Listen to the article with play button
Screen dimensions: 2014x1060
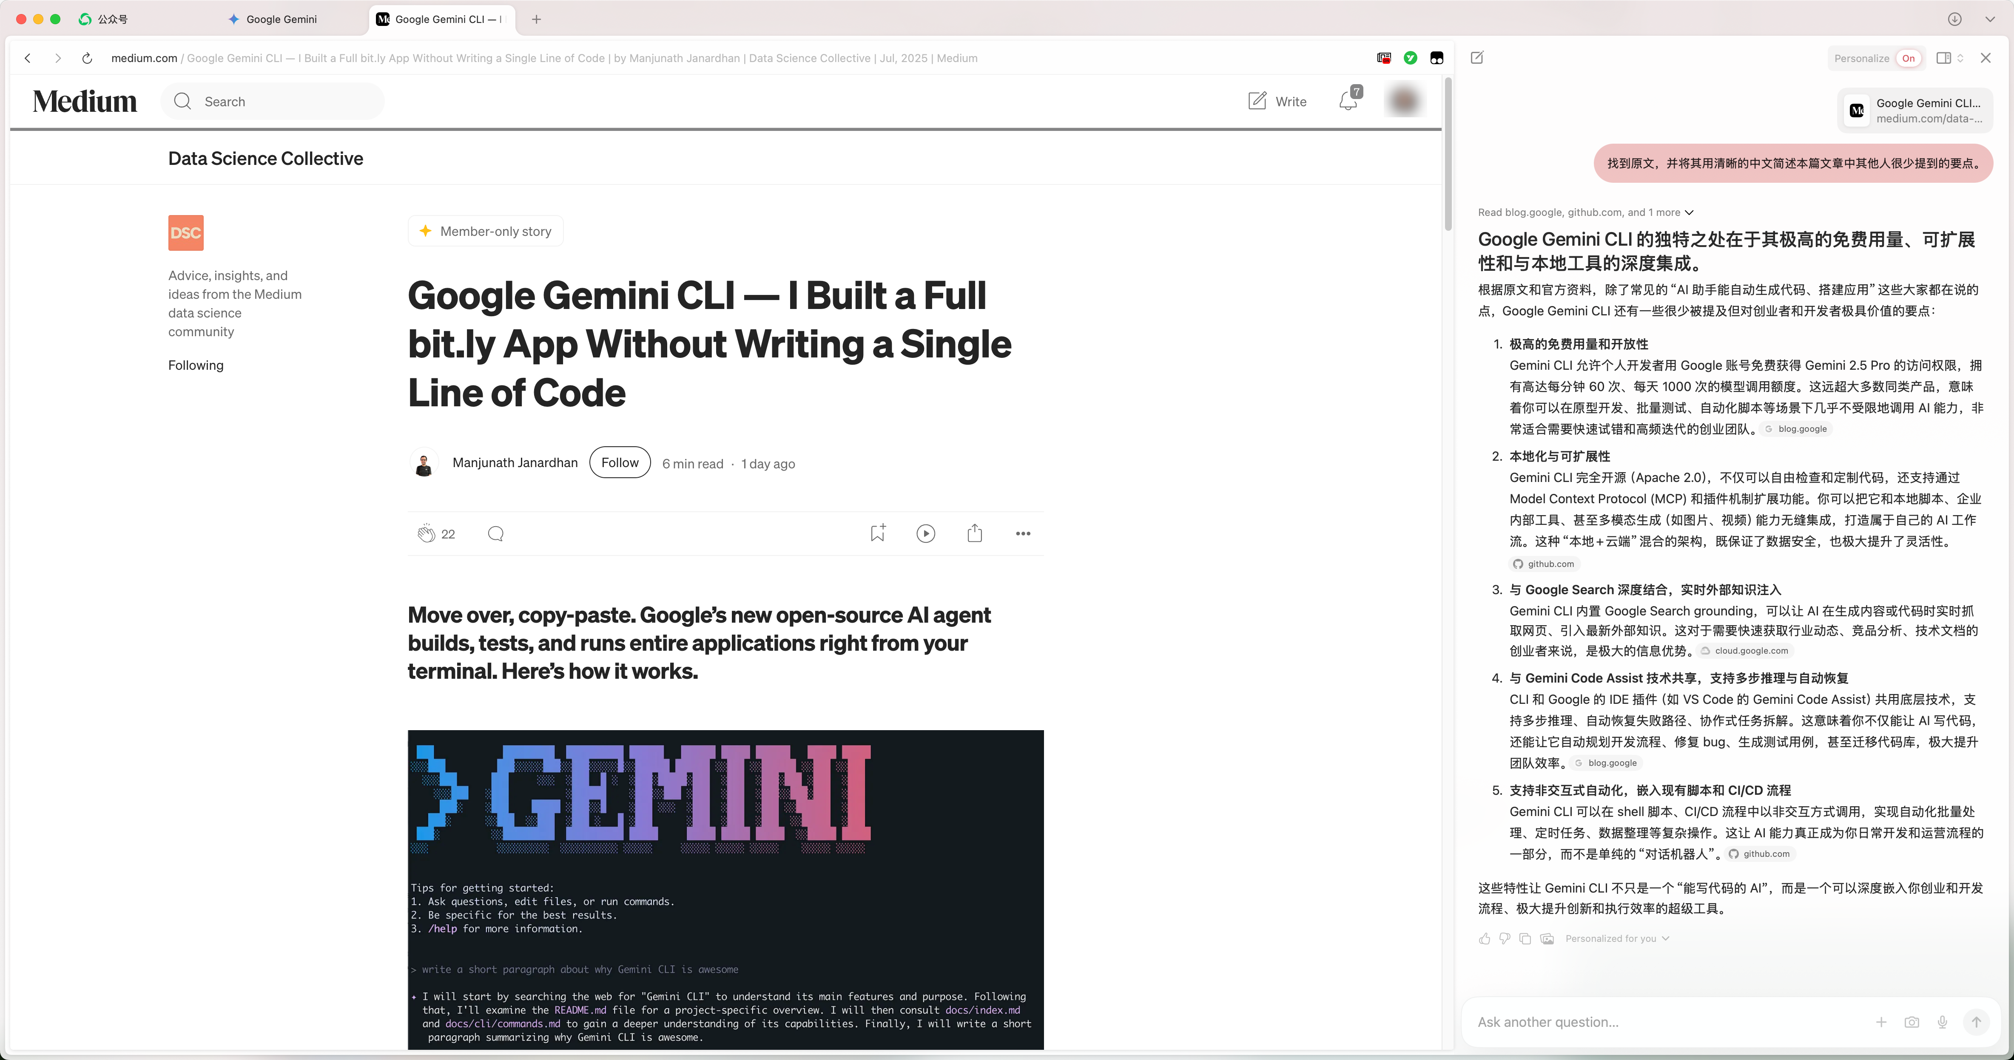[926, 533]
